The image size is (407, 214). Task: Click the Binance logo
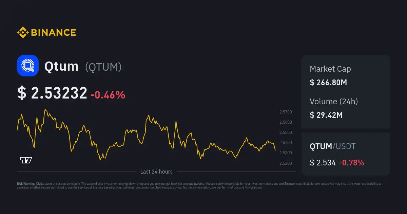tap(46, 33)
